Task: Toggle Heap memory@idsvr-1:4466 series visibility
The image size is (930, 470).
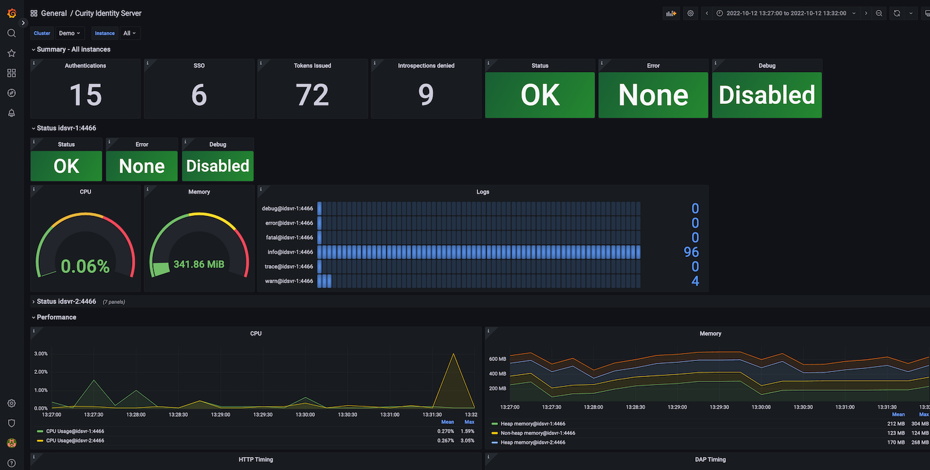Action: click(533, 424)
